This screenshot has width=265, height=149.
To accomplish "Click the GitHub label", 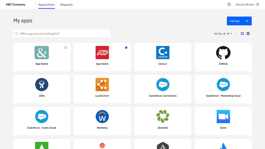I will click(223, 64).
